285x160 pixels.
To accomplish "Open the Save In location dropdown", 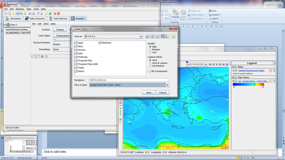I will pyautogui.click(x=141, y=36).
